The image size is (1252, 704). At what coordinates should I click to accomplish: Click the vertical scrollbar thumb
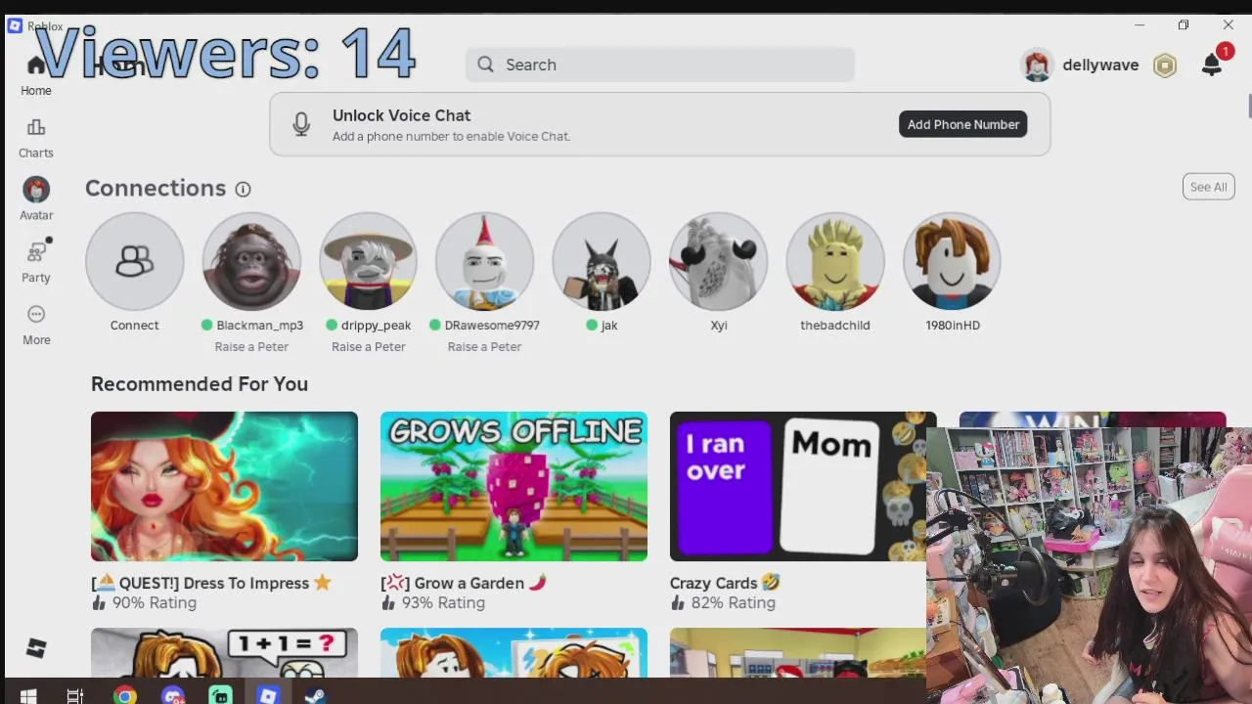[x=1249, y=105]
